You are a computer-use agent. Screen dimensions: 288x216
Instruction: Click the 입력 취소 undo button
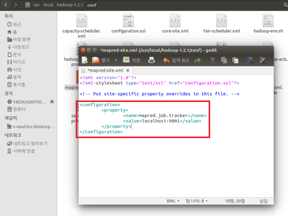[x=176, y=60]
